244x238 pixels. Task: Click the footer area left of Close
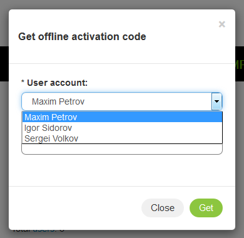coord(75,208)
